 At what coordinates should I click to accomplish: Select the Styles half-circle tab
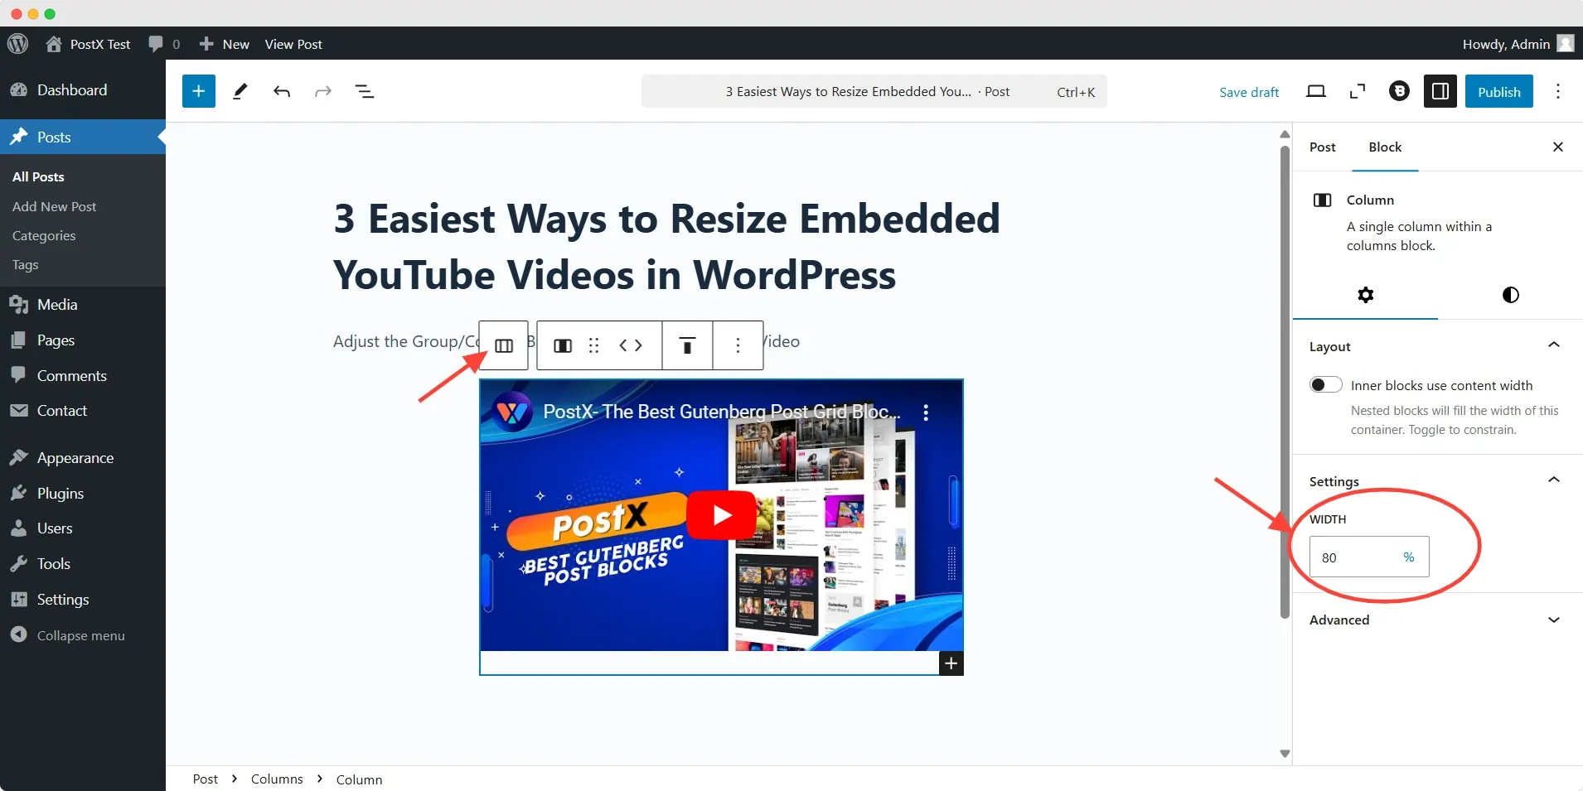(x=1511, y=295)
